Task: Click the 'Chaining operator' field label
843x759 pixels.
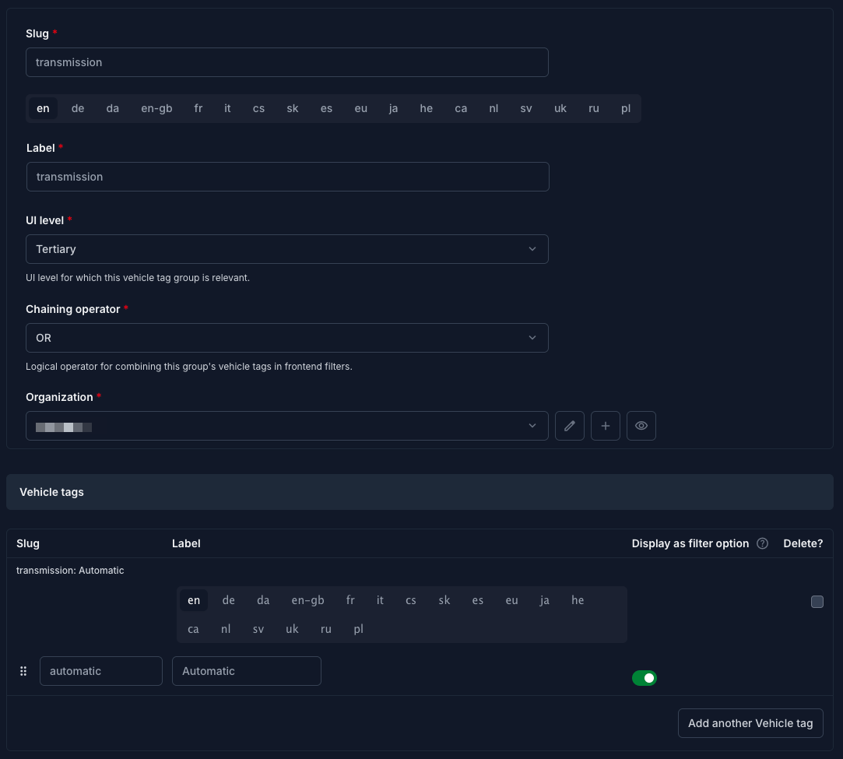Action: click(72, 309)
